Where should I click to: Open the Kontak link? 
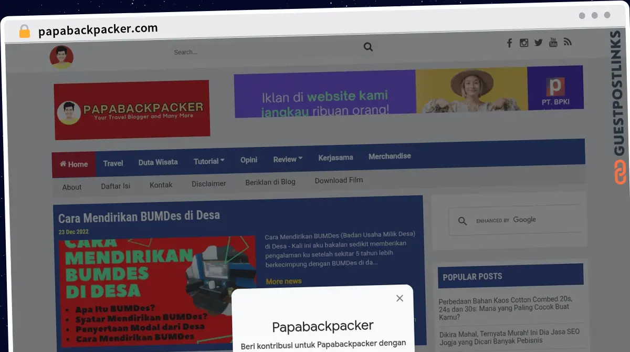click(x=161, y=185)
